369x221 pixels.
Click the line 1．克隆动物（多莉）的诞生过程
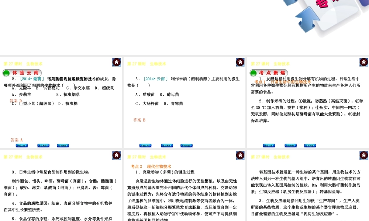click(x=165, y=172)
